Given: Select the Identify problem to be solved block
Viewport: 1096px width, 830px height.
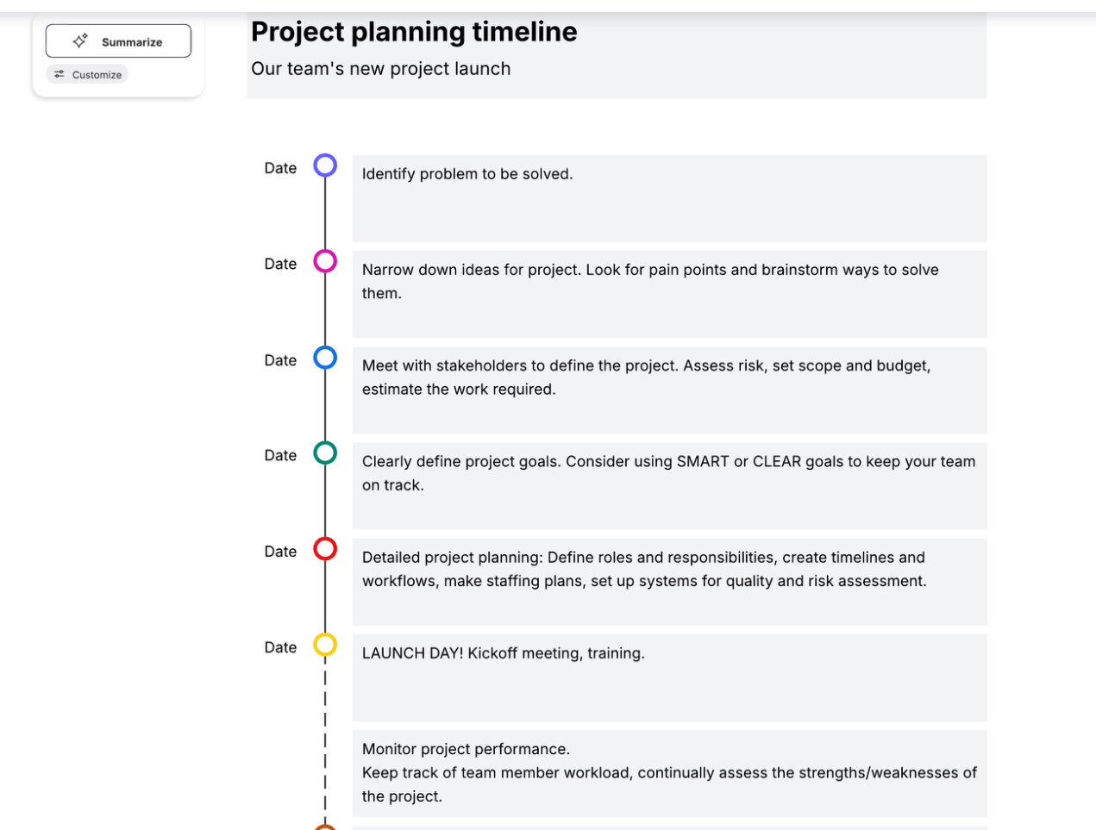Looking at the screenshot, I should pyautogui.click(x=669, y=197).
